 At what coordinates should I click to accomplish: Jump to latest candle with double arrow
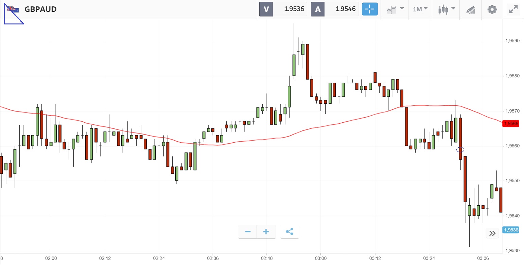coord(492,233)
